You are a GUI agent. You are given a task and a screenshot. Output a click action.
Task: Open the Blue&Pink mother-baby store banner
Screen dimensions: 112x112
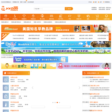[56, 44]
